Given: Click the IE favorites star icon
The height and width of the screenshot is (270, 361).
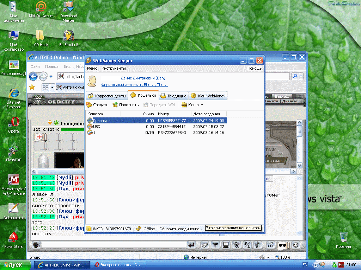Looking at the screenshot, I should pyautogui.click(x=32, y=87).
